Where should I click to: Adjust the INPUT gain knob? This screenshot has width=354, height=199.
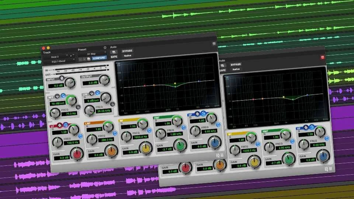tap(70, 83)
